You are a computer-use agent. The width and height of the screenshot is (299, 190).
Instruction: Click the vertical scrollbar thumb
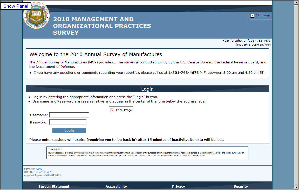[296, 93]
